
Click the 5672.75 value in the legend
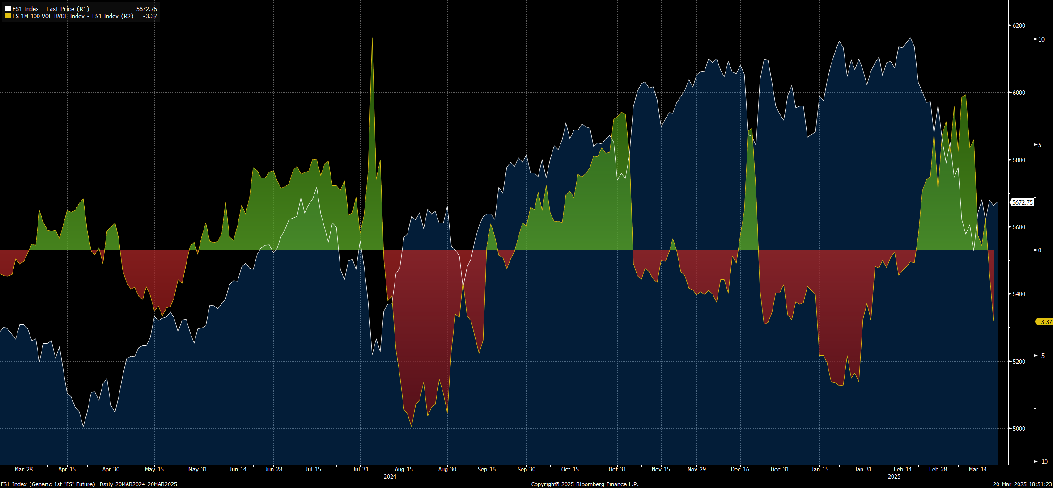[146, 9]
